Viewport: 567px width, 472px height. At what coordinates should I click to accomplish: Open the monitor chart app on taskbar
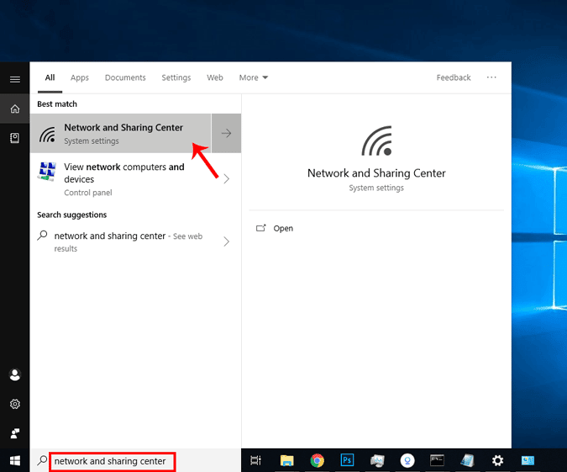(x=377, y=460)
